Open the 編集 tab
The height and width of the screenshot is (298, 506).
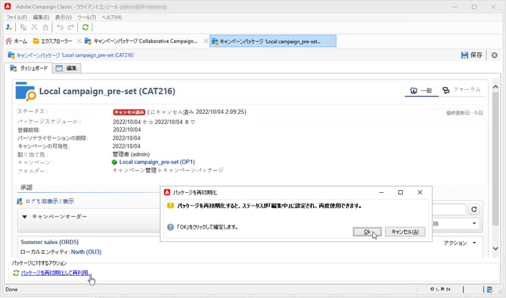[67, 68]
